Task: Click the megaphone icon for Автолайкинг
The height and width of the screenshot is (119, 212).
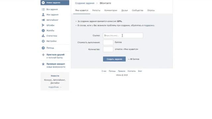Action: pyautogui.click(x=43, y=20)
